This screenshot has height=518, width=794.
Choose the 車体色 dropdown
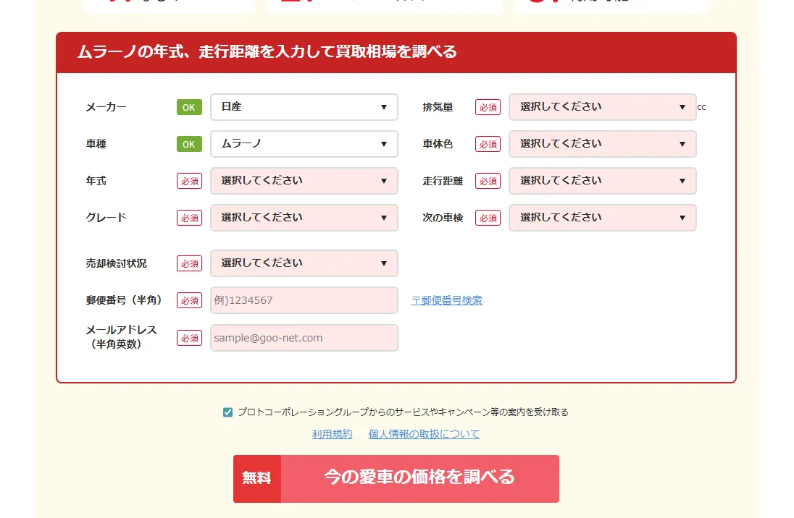click(x=602, y=144)
